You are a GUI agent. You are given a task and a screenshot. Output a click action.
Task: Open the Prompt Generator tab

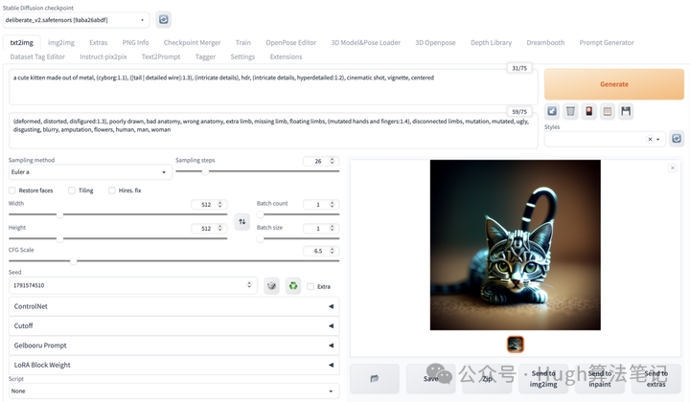coord(607,43)
